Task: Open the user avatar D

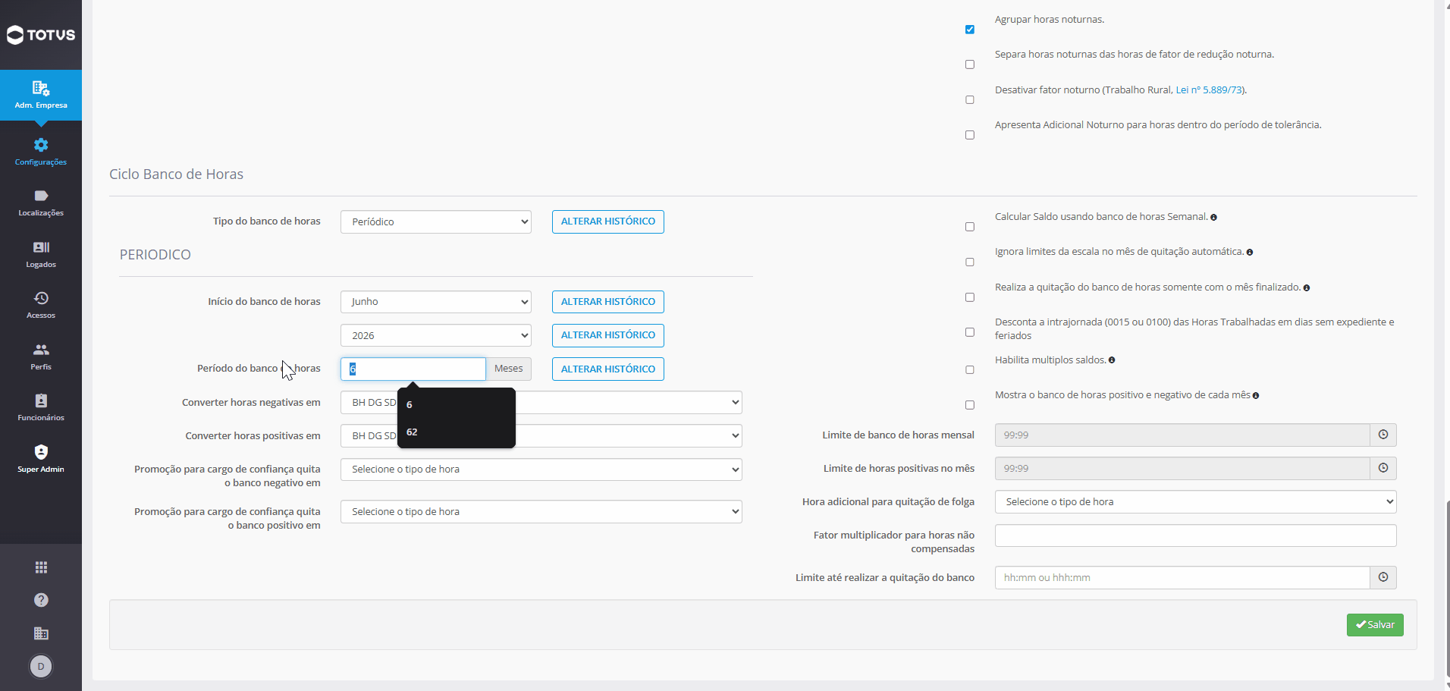Action: click(41, 666)
